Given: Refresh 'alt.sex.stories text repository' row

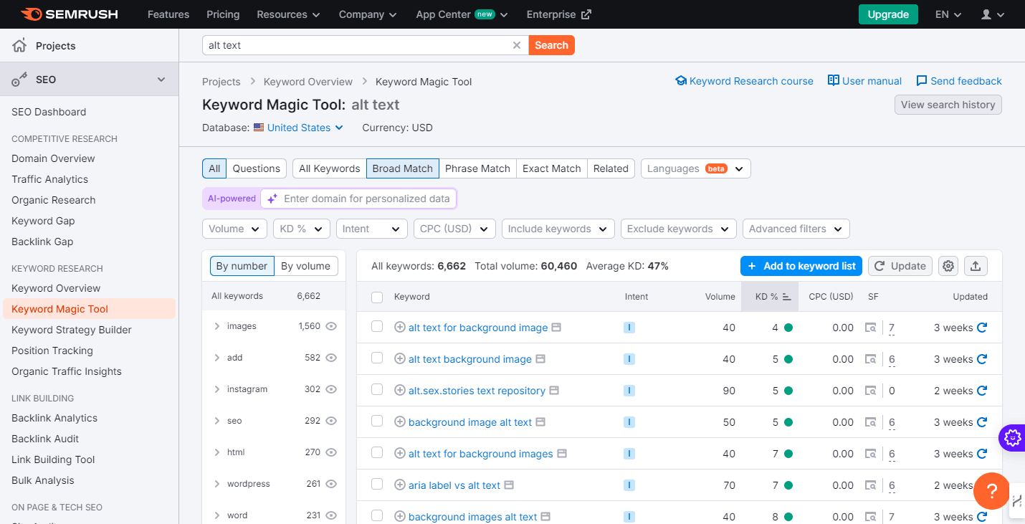Looking at the screenshot, I should pyautogui.click(x=982, y=391).
